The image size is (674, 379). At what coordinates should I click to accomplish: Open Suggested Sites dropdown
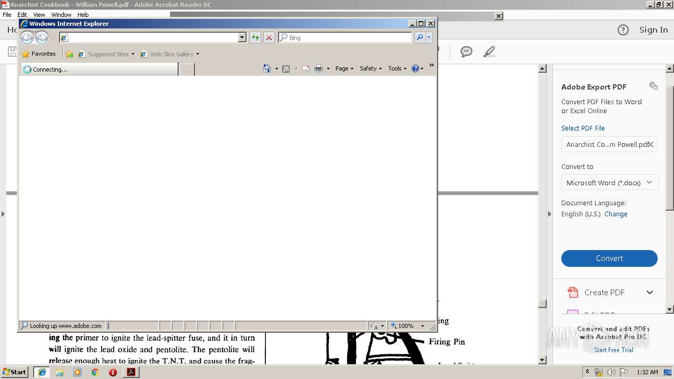[106, 54]
